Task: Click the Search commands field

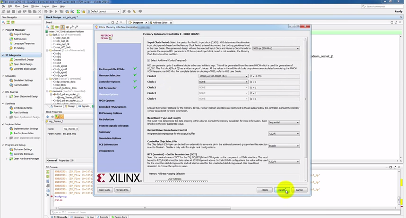Action: (382, 6)
